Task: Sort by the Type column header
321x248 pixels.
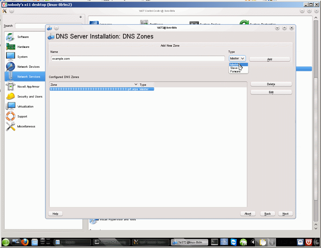Action: point(146,85)
